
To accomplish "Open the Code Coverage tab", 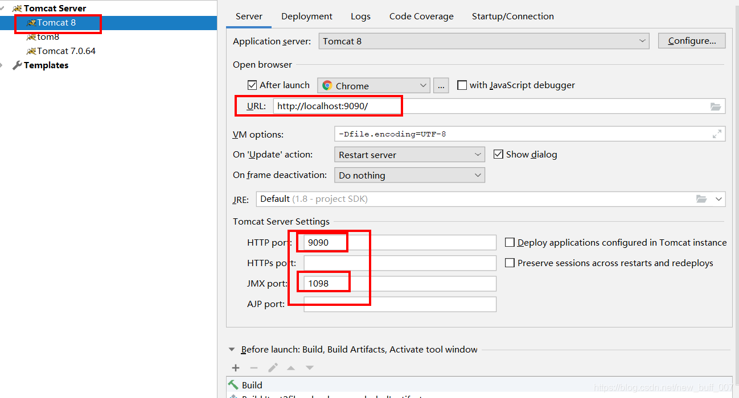I will pyautogui.click(x=421, y=16).
